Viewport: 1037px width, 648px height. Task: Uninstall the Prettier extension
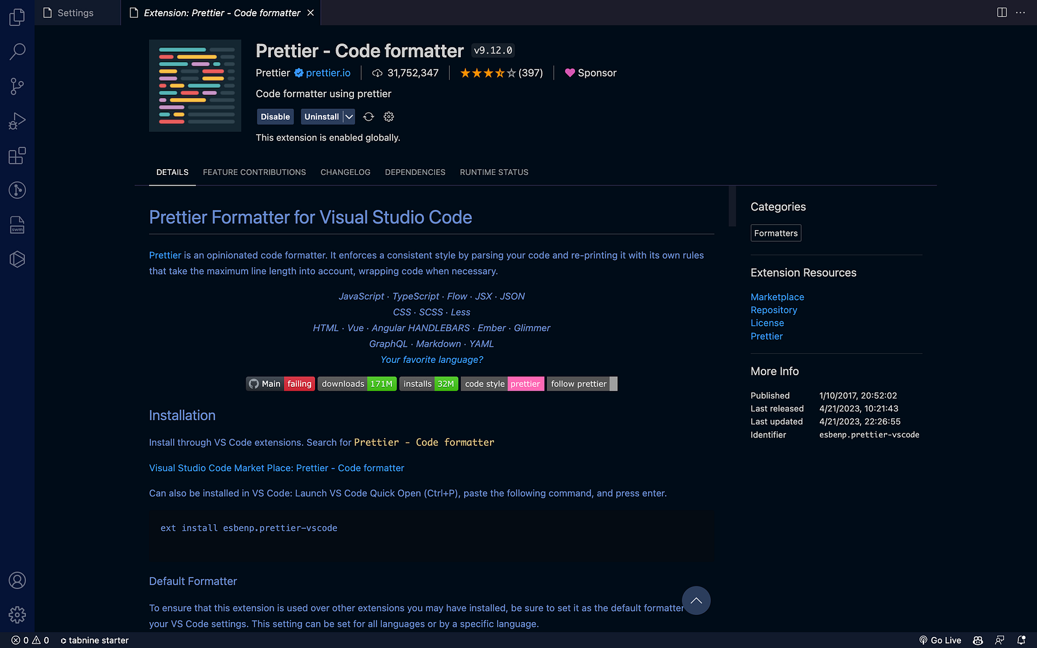(x=322, y=117)
